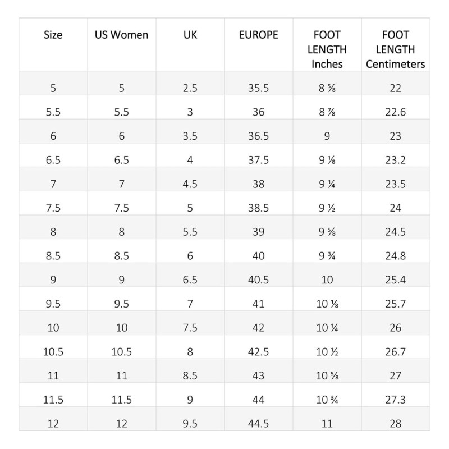Select the 9 ½ inches cell
Image resolution: width=449 pixels, height=449 pixels.
(x=327, y=208)
